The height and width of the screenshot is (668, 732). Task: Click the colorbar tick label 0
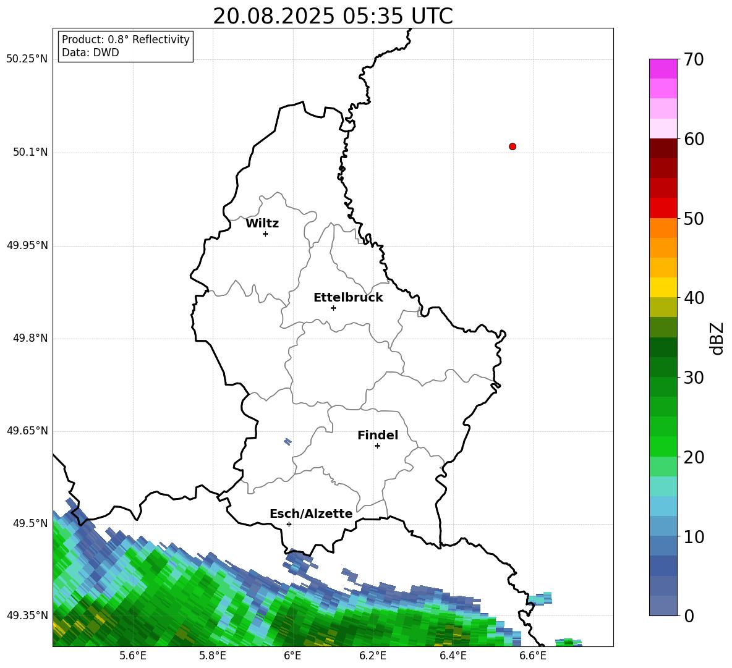689,616
